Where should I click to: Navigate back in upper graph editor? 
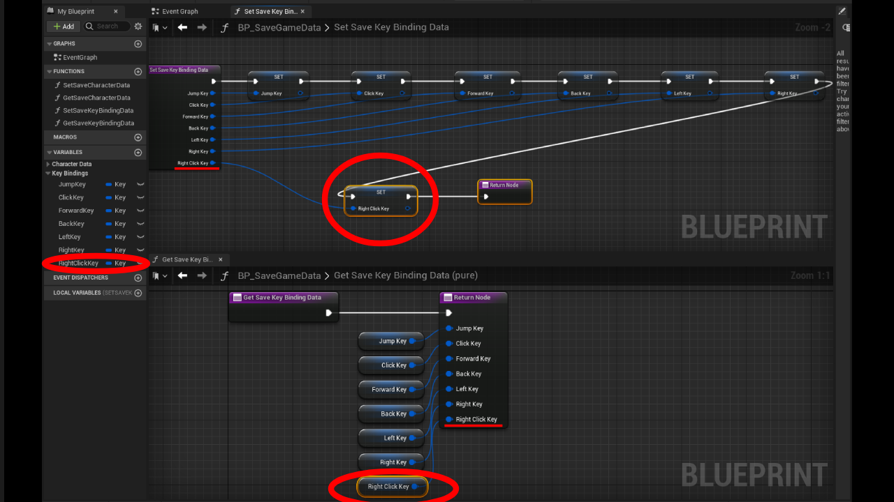click(182, 27)
